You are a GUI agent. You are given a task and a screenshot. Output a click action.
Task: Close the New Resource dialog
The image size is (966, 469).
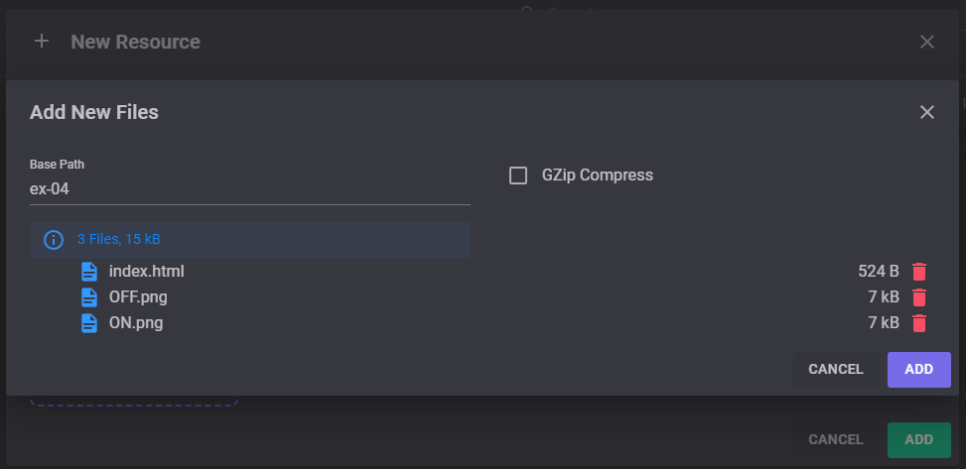(926, 42)
